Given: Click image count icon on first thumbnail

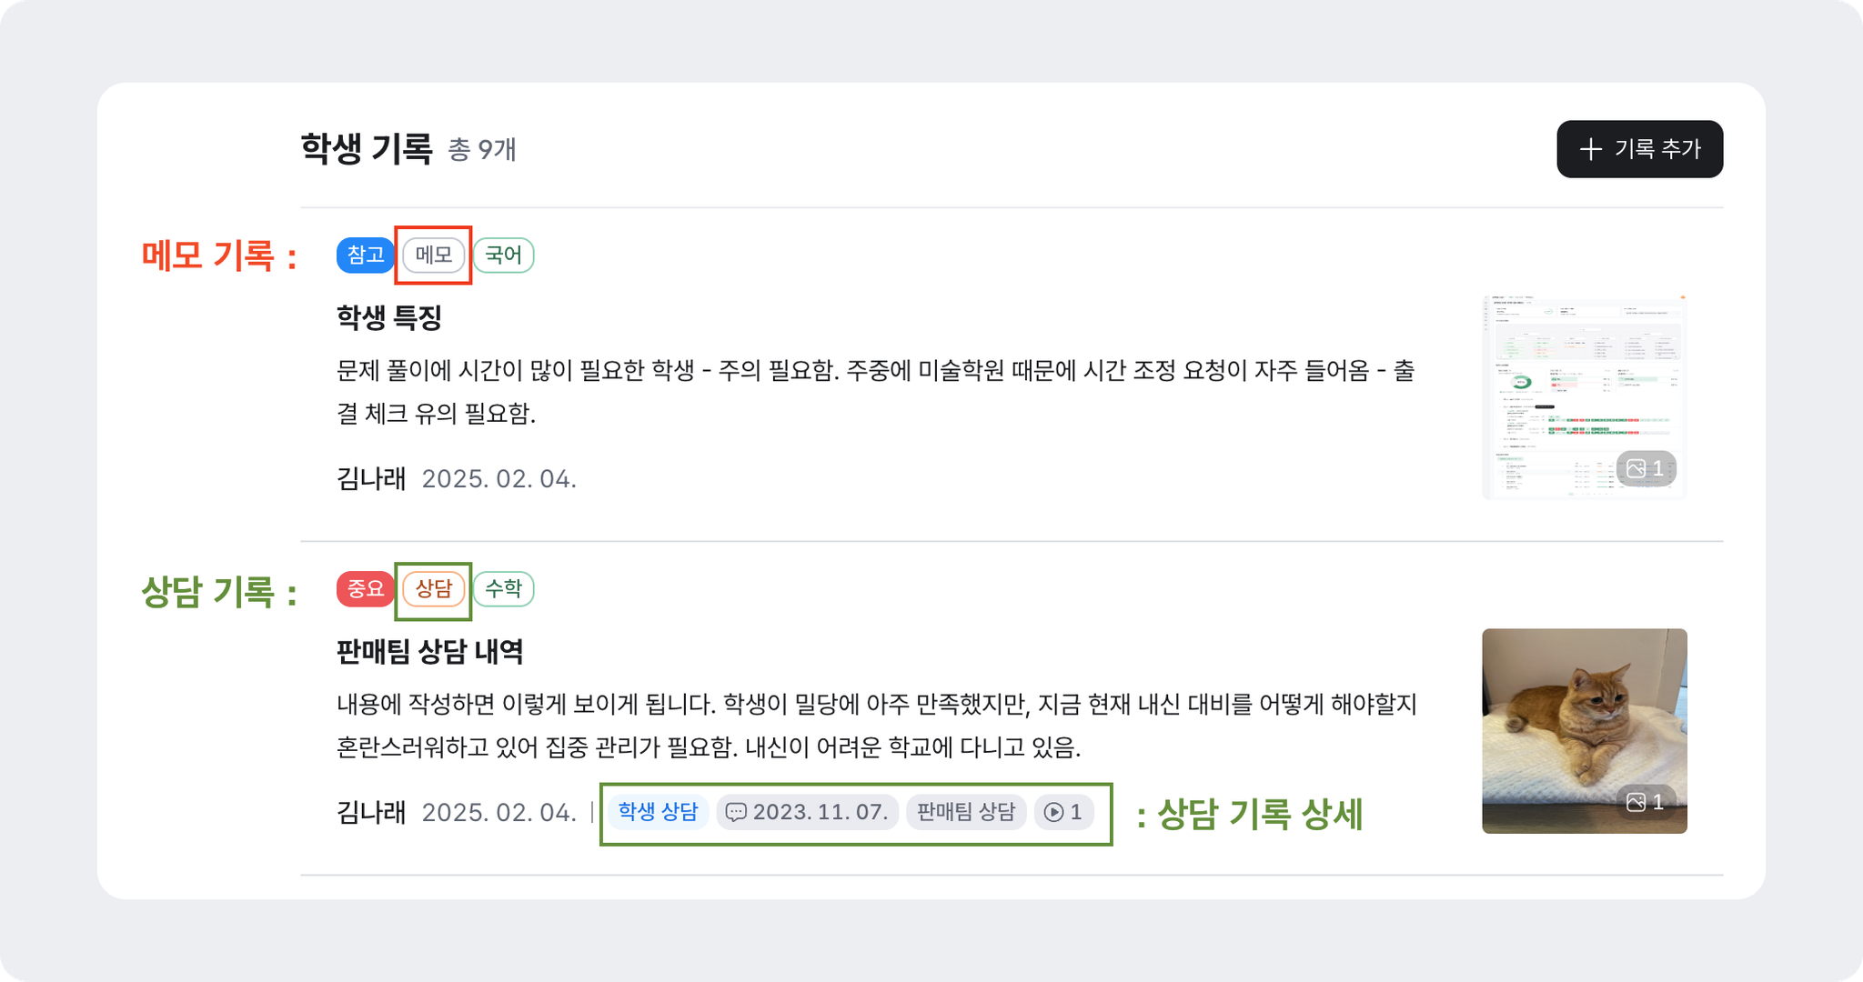Looking at the screenshot, I should coord(1636,468).
